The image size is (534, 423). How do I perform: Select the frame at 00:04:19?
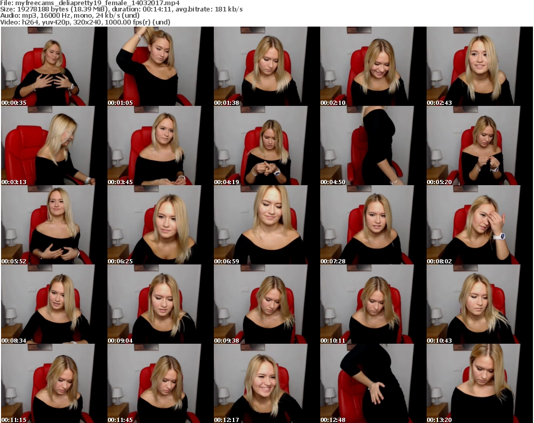[266, 146]
